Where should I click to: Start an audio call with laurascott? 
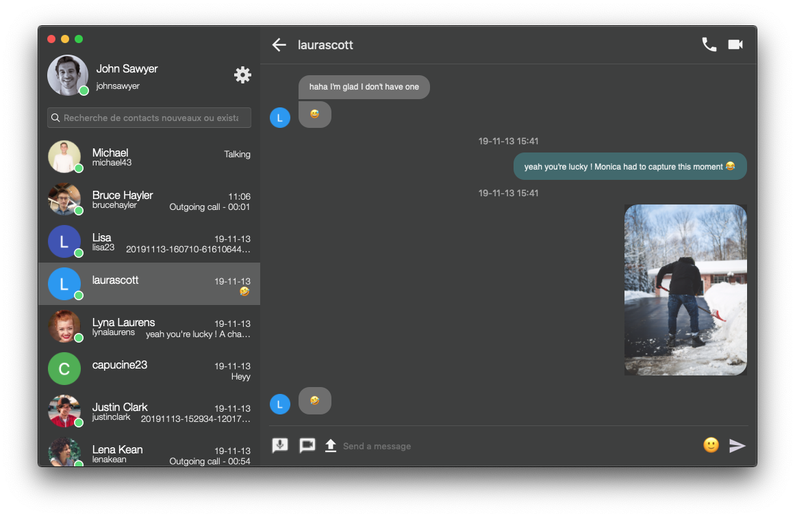(x=709, y=45)
